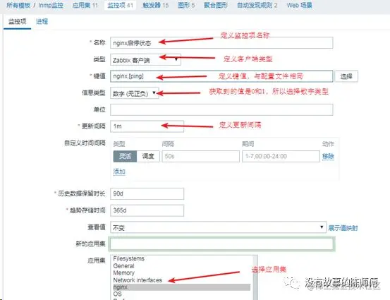Open the 查看值 不变 dropdown
The width and height of the screenshot is (390, 300).
[218, 227]
